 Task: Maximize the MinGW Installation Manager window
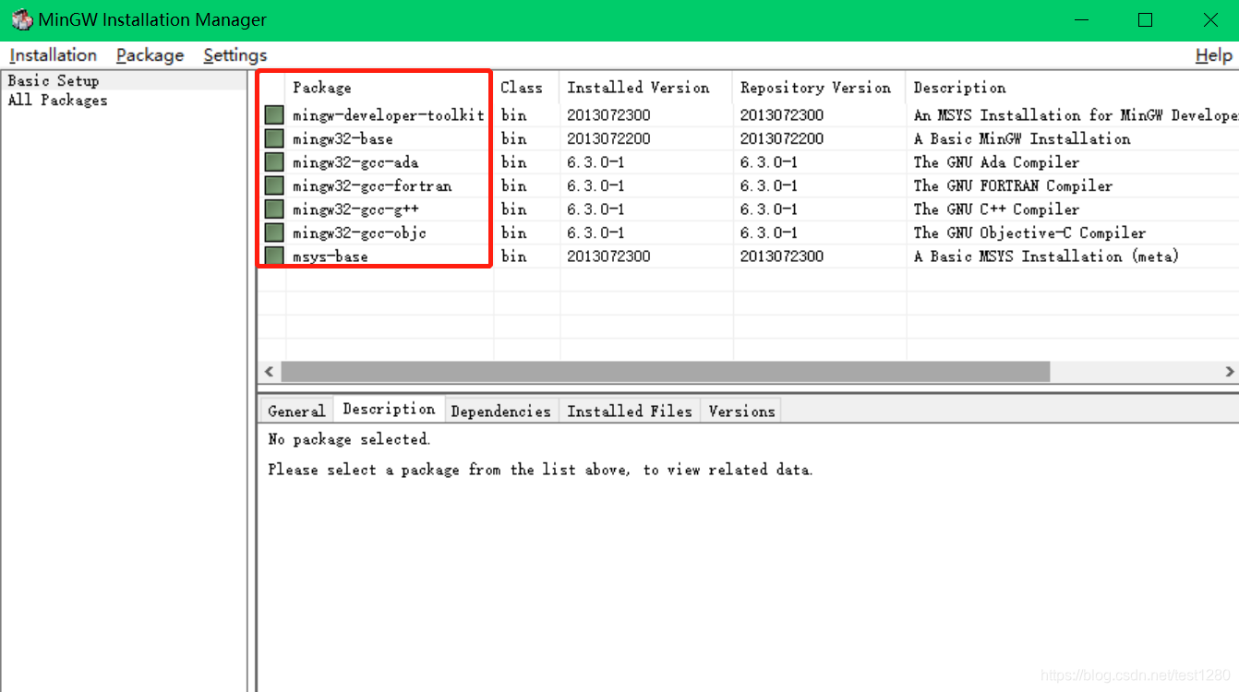tap(1145, 19)
